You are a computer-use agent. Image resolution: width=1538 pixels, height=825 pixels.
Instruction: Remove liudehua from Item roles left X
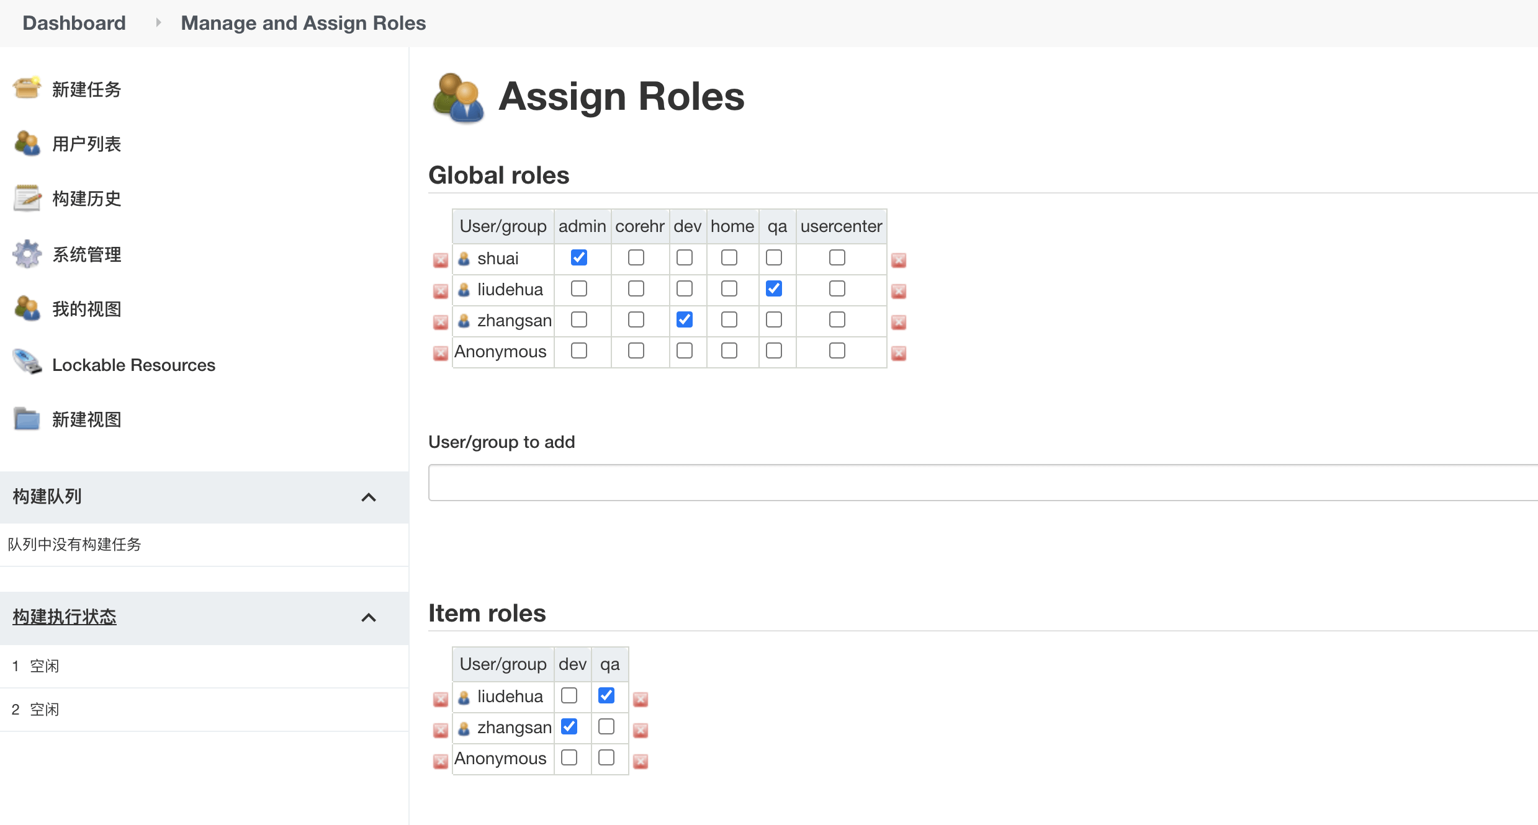pos(441,699)
